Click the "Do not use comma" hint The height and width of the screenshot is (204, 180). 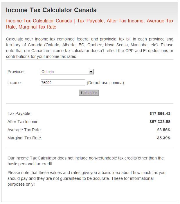(x=105, y=83)
